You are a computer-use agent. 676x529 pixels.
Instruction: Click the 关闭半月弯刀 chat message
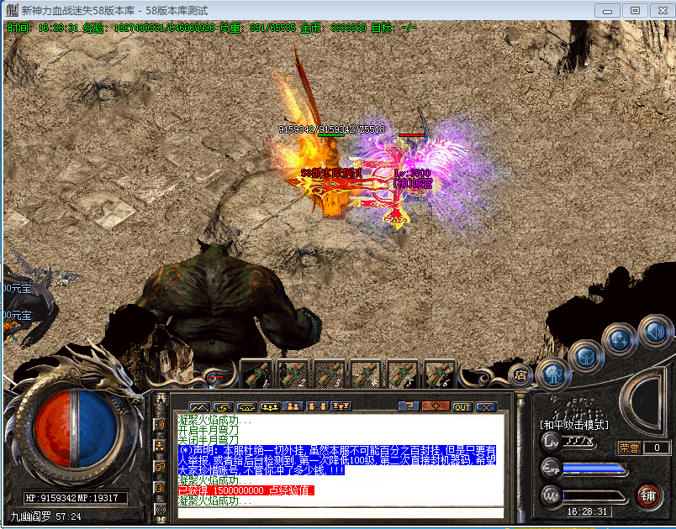209,440
